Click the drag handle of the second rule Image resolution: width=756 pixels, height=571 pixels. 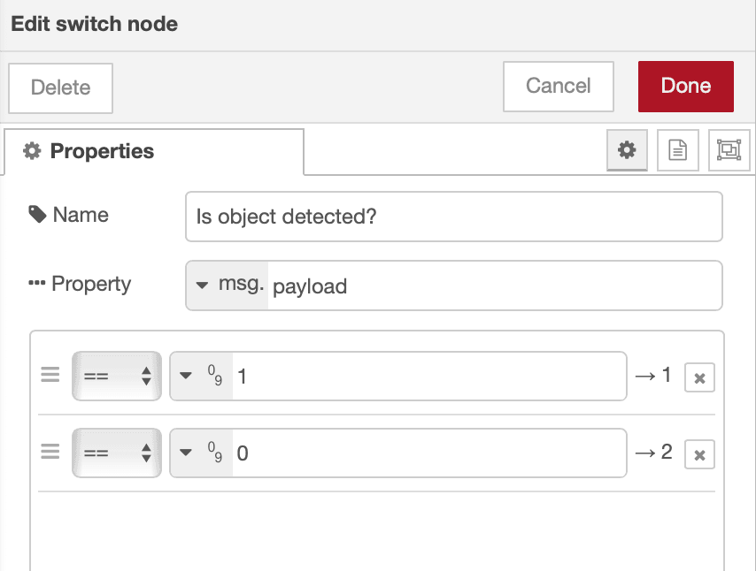pos(50,452)
